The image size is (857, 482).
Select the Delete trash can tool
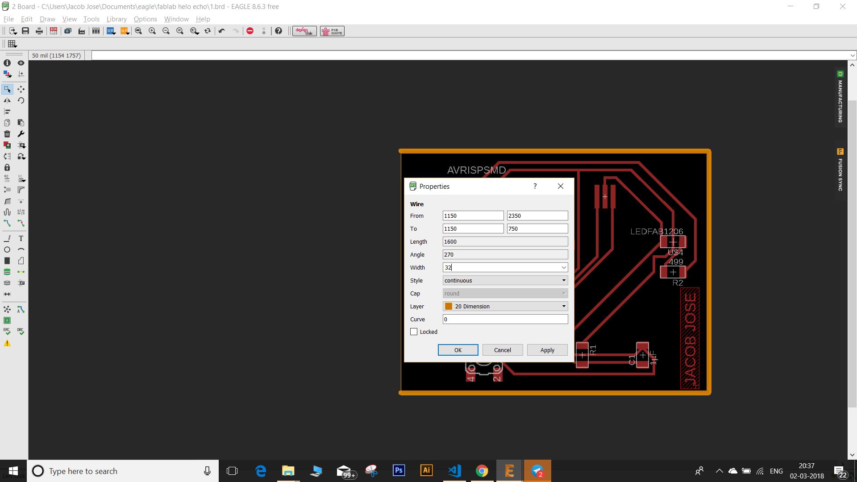tap(7, 134)
